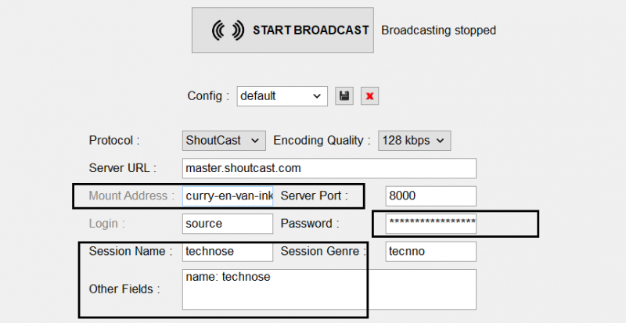Click the Session Name label

[131, 252]
